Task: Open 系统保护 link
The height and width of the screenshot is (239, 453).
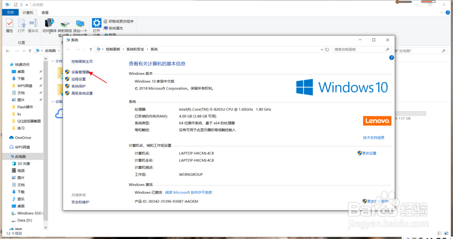Action: (x=78, y=86)
